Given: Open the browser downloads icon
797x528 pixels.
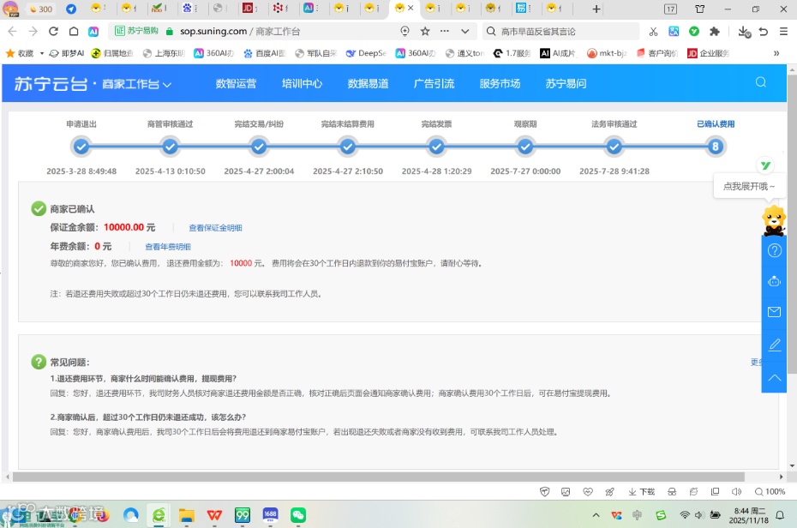Looking at the screenshot, I should coord(744,32).
